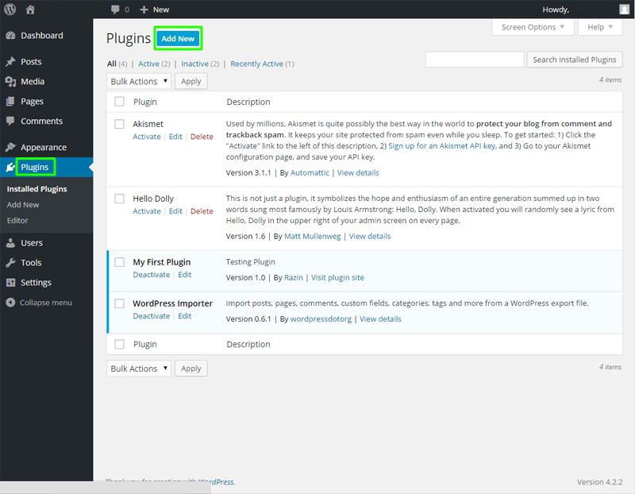Click the plus icon beside New
This screenshot has width=635, height=494.
(144, 10)
